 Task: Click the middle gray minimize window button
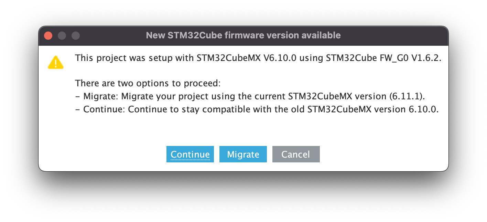click(62, 35)
